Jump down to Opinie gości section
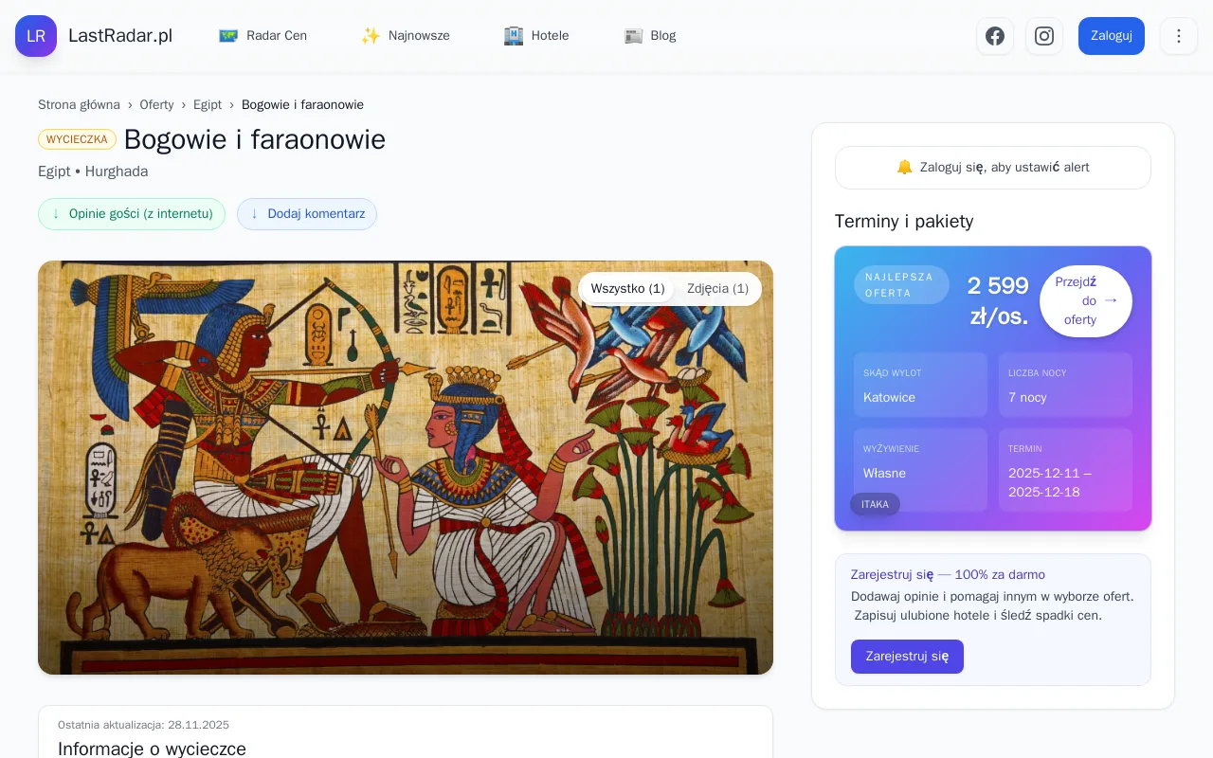Viewport: 1213px width, 758px height. 132,214
